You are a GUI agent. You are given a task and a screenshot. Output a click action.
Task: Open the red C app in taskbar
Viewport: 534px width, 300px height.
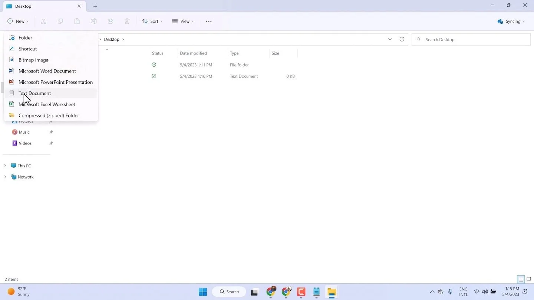pyautogui.click(x=301, y=292)
